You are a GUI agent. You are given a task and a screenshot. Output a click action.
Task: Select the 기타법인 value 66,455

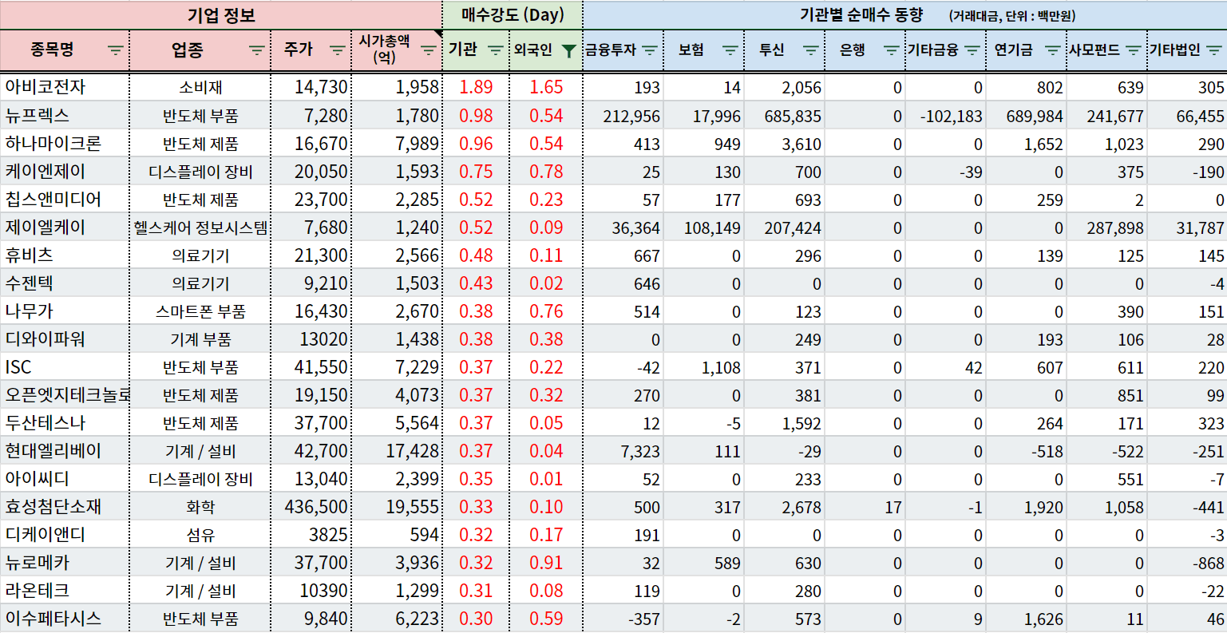coord(1188,116)
